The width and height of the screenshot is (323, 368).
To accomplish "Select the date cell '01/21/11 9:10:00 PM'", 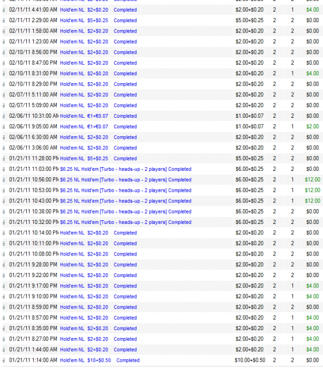I will 33,297.
